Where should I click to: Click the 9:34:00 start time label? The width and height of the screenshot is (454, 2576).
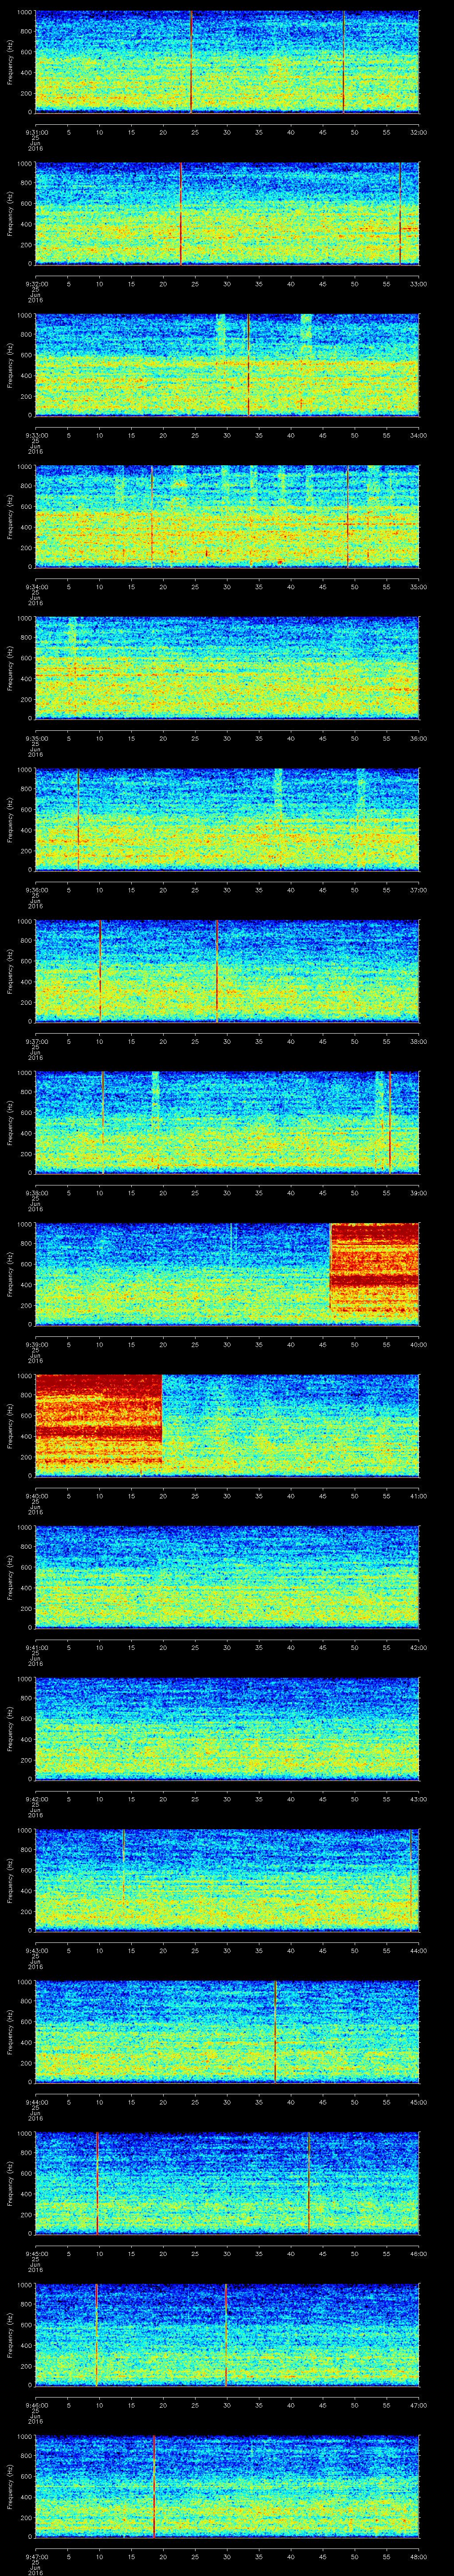click(36, 587)
